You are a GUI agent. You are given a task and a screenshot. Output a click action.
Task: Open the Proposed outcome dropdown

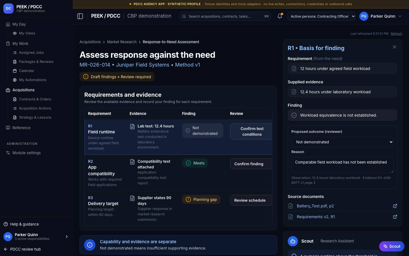coord(343,142)
